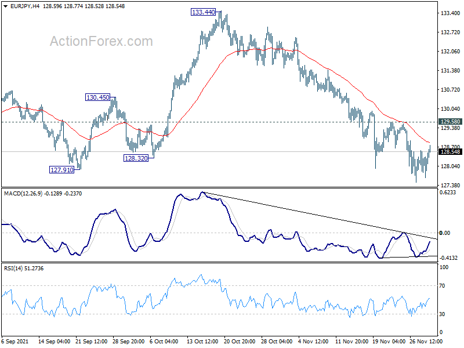This screenshot has height=348, width=464.
Task: Select the 128.320 price label
Action: coord(136,158)
